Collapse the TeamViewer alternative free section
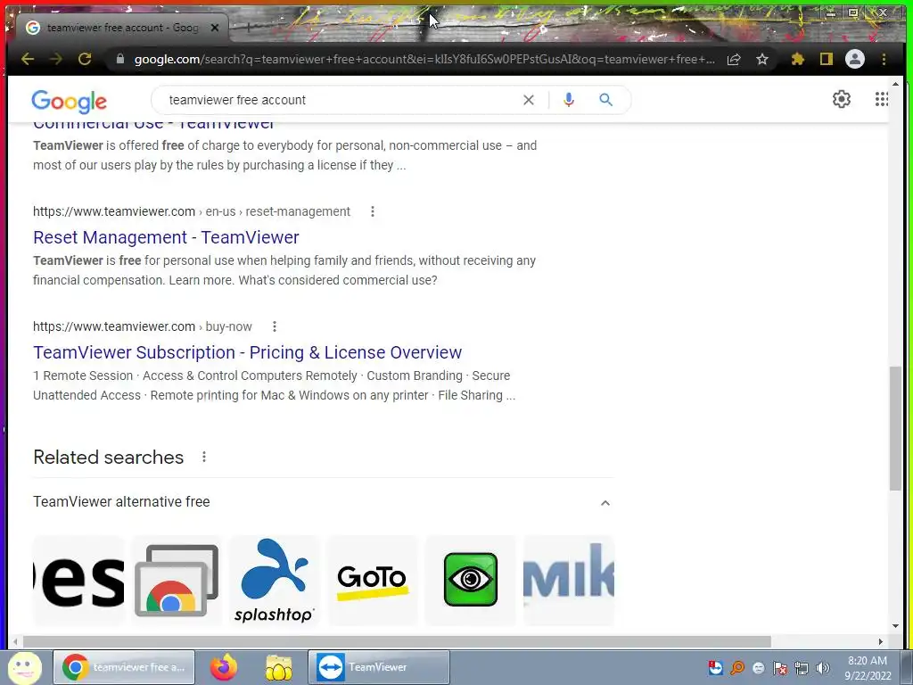Image resolution: width=913 pixels, height=685 pixels. click(x=605, y=503)
